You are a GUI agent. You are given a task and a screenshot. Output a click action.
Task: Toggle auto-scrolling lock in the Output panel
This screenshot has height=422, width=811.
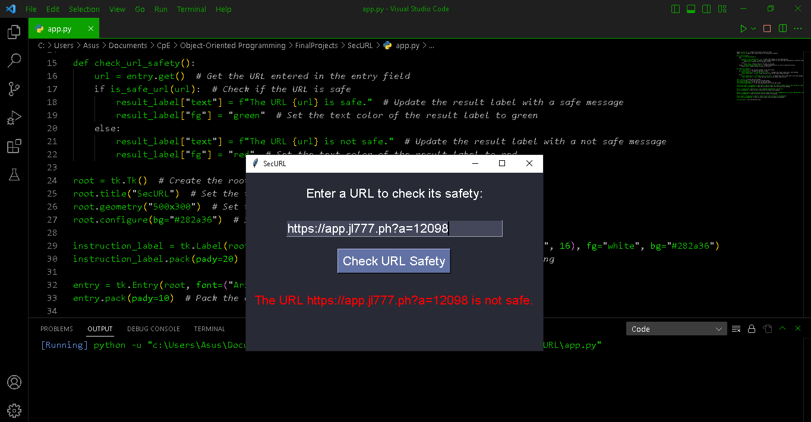pyautogui.click(x=751, y=328)
